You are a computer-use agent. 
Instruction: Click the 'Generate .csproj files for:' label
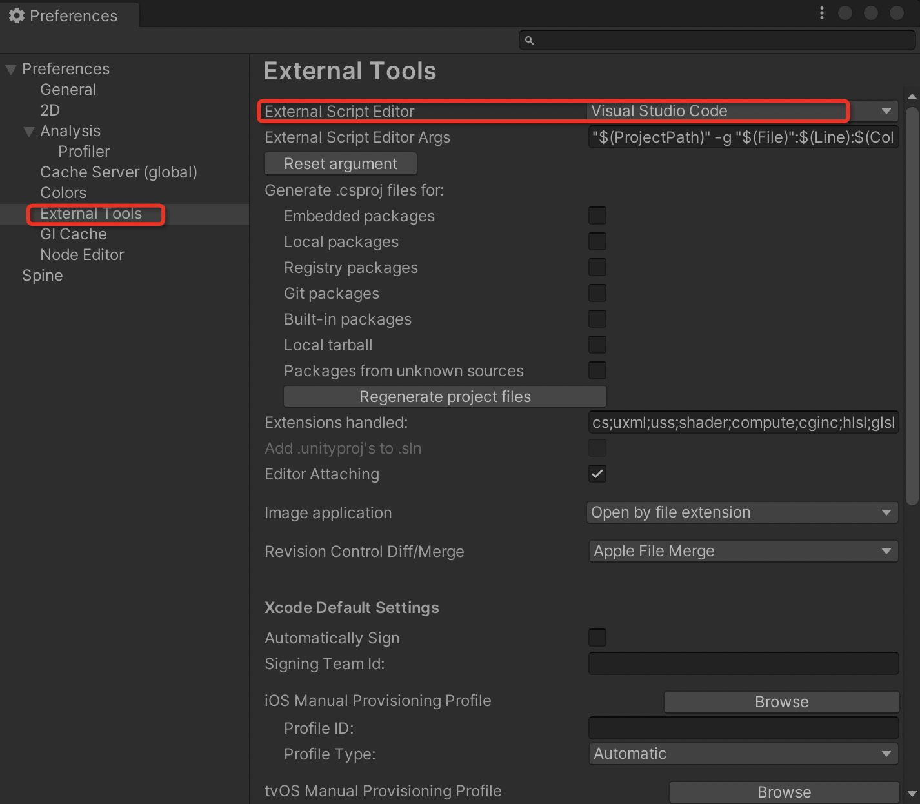354,190
